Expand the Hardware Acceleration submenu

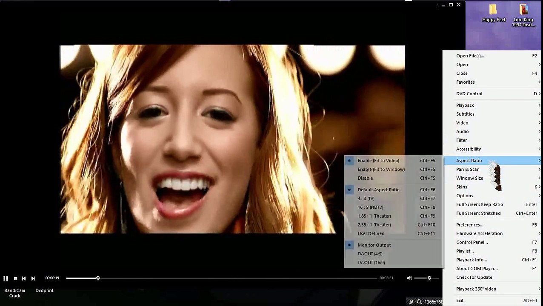[x=493, y=233]
